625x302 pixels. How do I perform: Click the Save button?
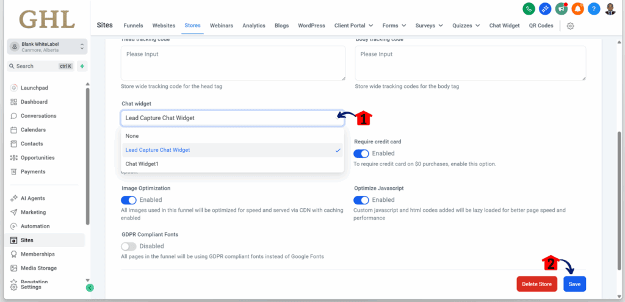(x=575, y=284)
